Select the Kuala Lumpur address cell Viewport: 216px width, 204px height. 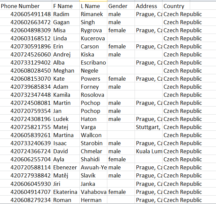pos(148,151)
